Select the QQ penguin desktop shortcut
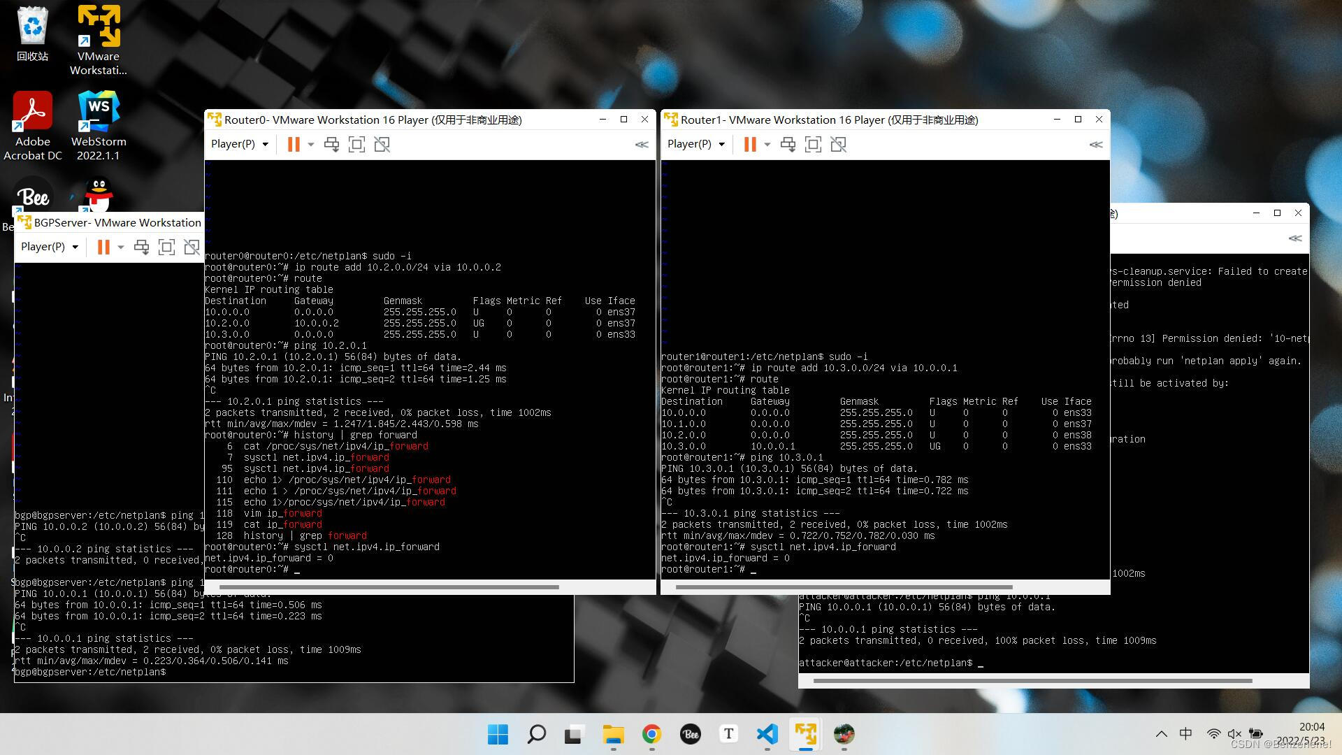The width and height of the screenshot is (1342, 755). coord(99,195)
